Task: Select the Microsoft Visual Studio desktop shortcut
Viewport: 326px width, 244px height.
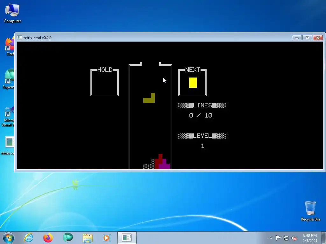Action: [x=8, y=116]
